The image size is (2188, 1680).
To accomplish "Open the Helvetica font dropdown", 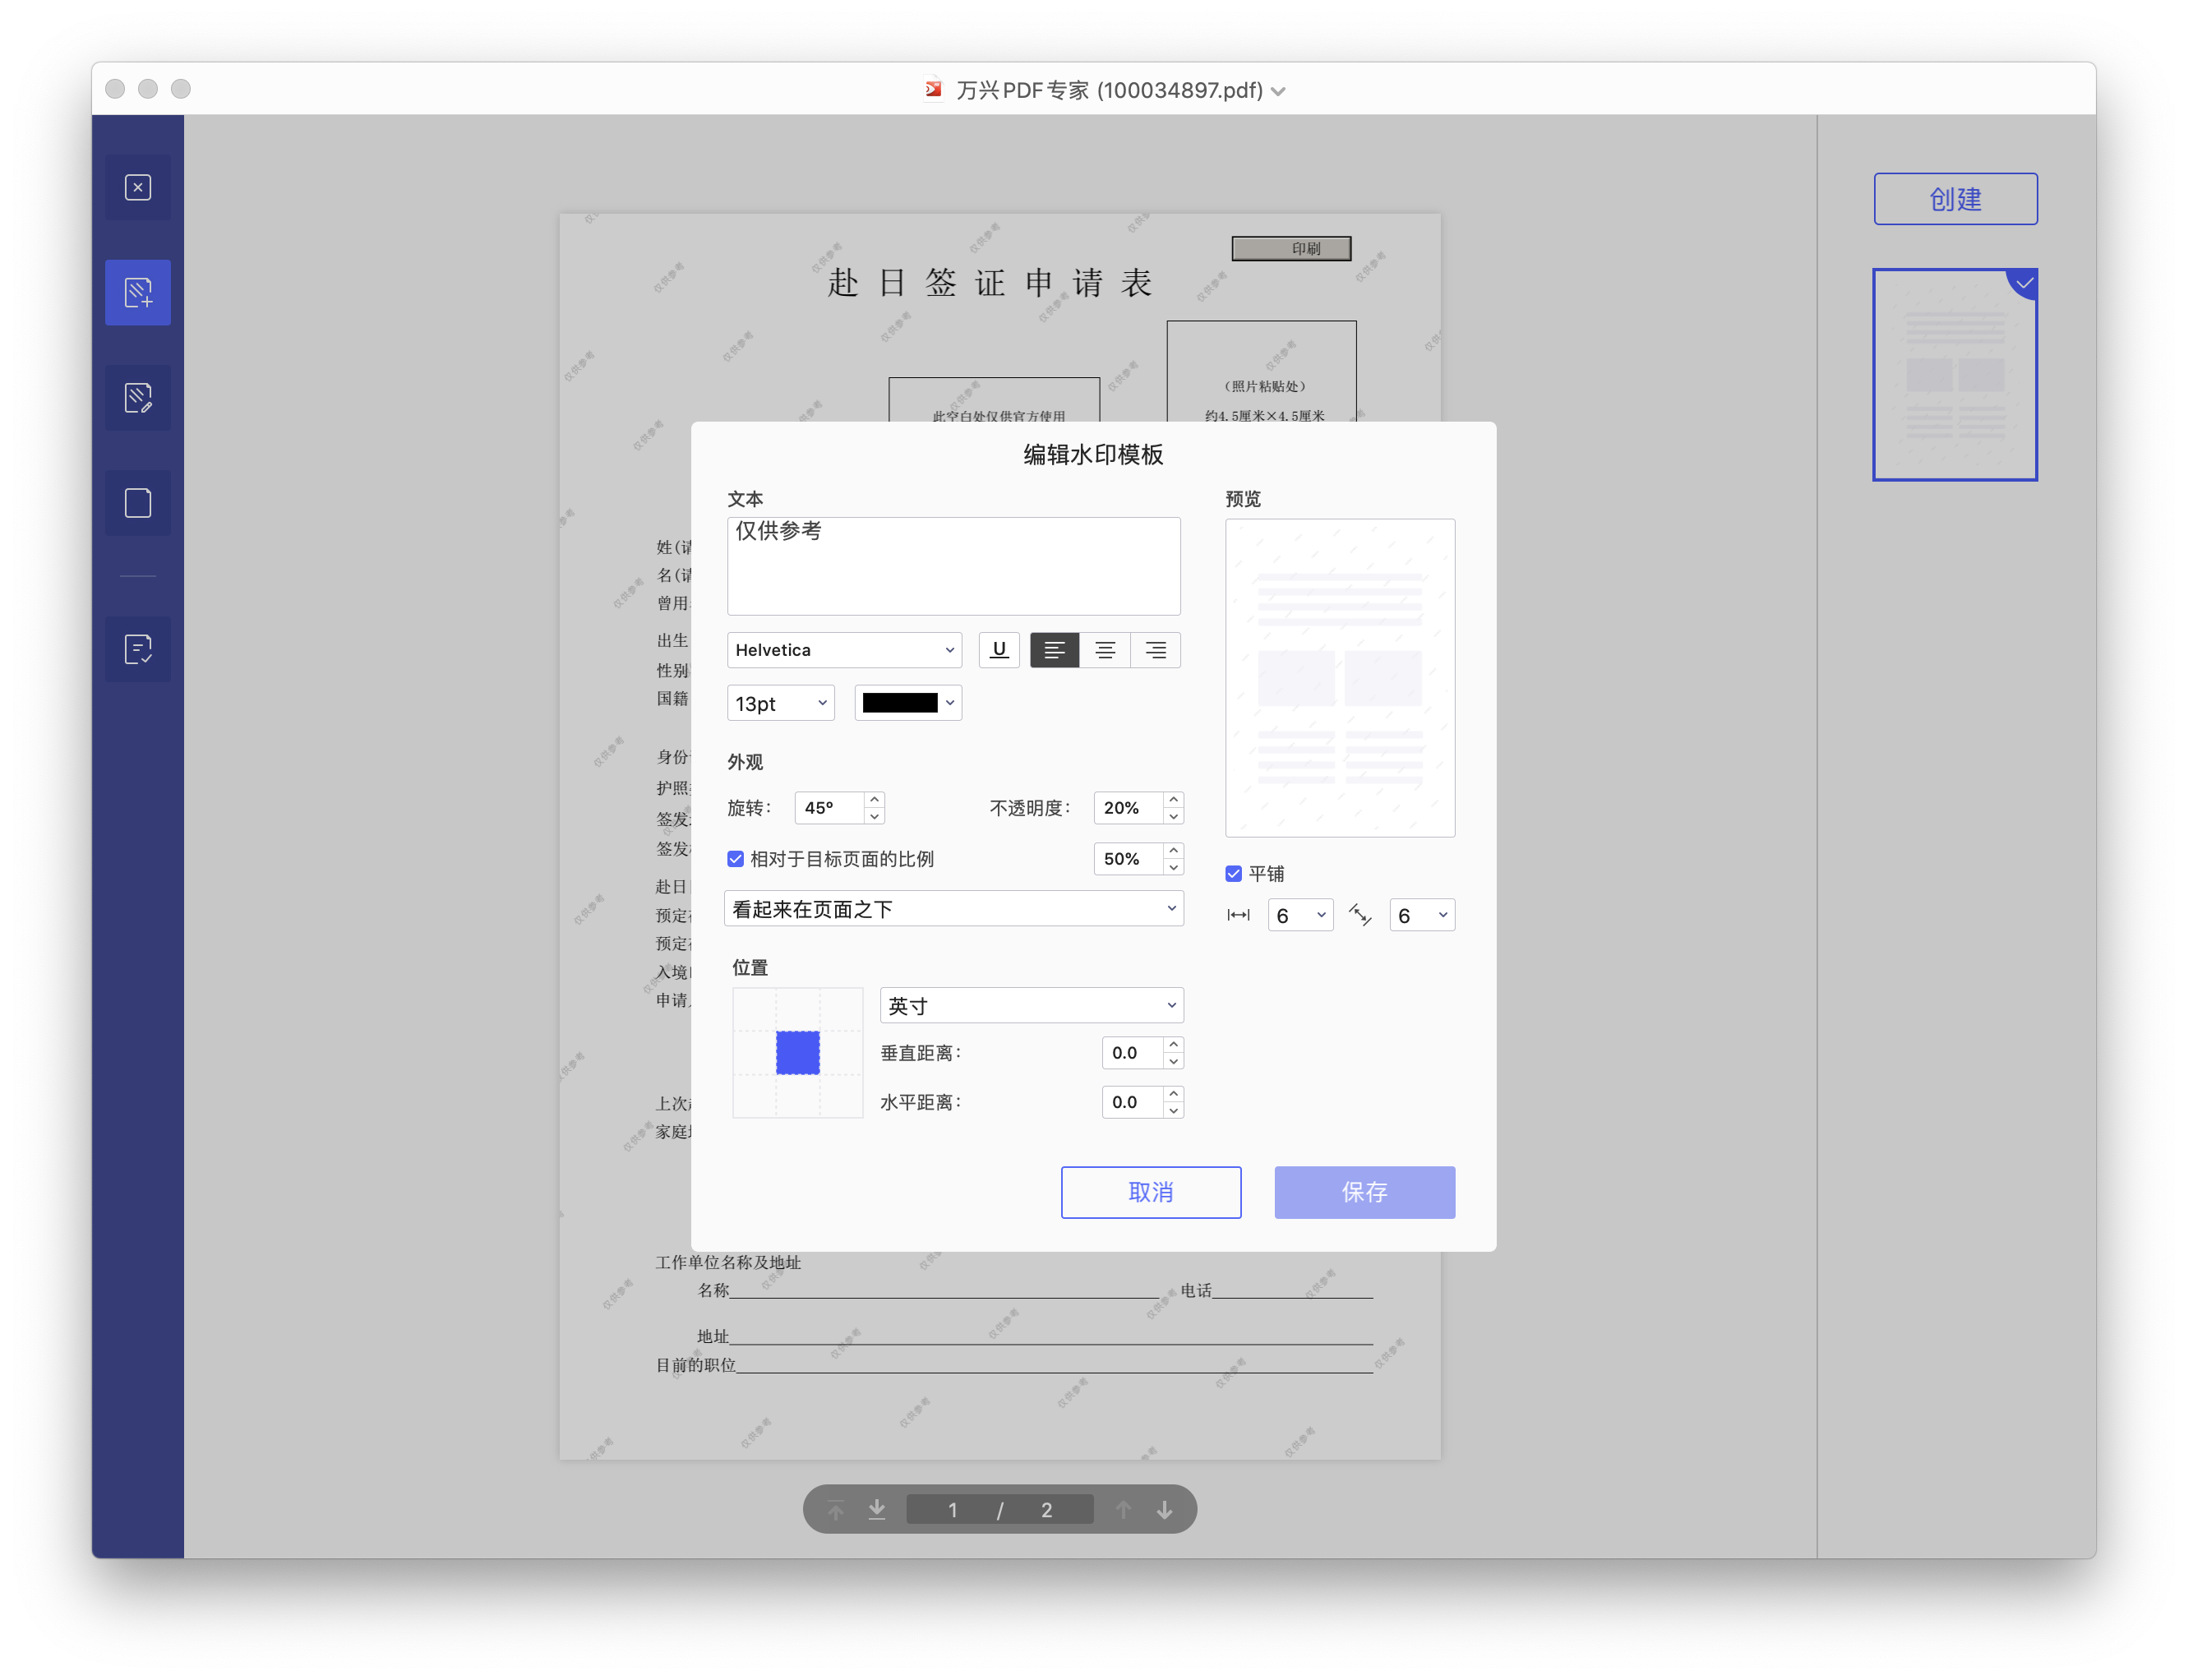I will 844,650.
